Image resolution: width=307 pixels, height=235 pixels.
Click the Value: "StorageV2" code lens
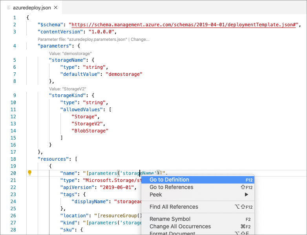tap(68, 89)
